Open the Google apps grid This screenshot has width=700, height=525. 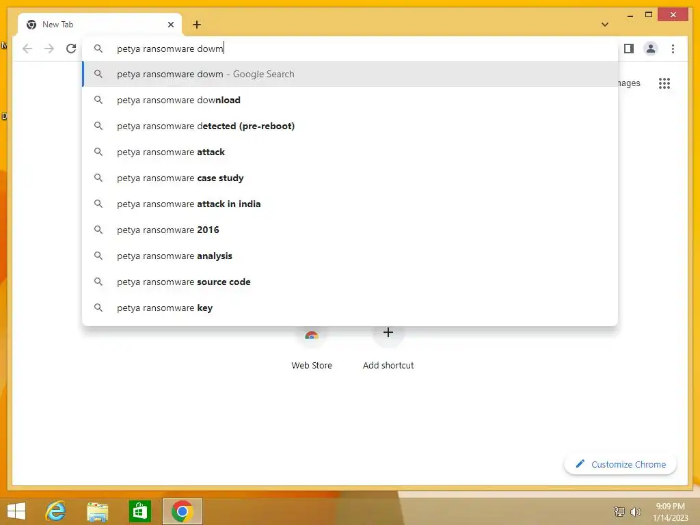click(664, 83)
